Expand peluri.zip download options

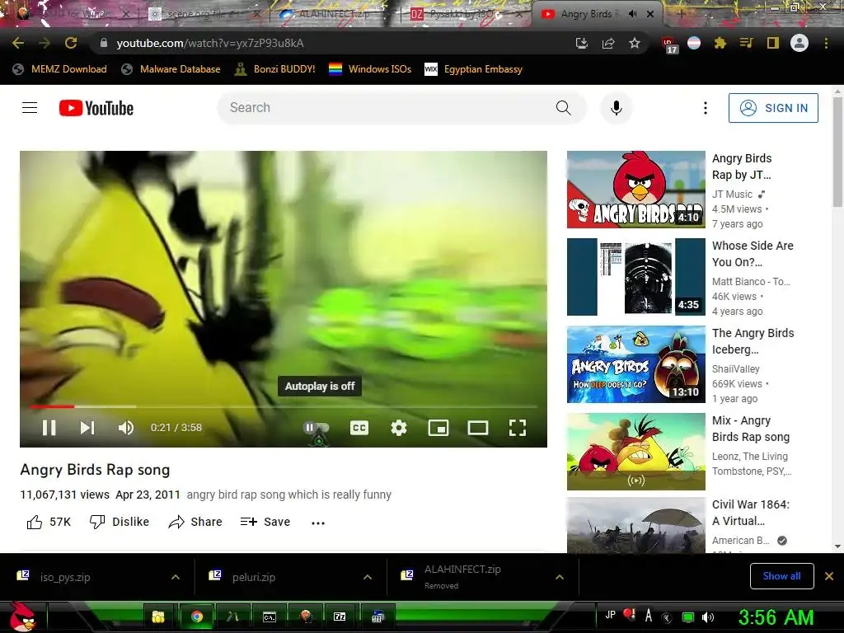coord(368,577)
